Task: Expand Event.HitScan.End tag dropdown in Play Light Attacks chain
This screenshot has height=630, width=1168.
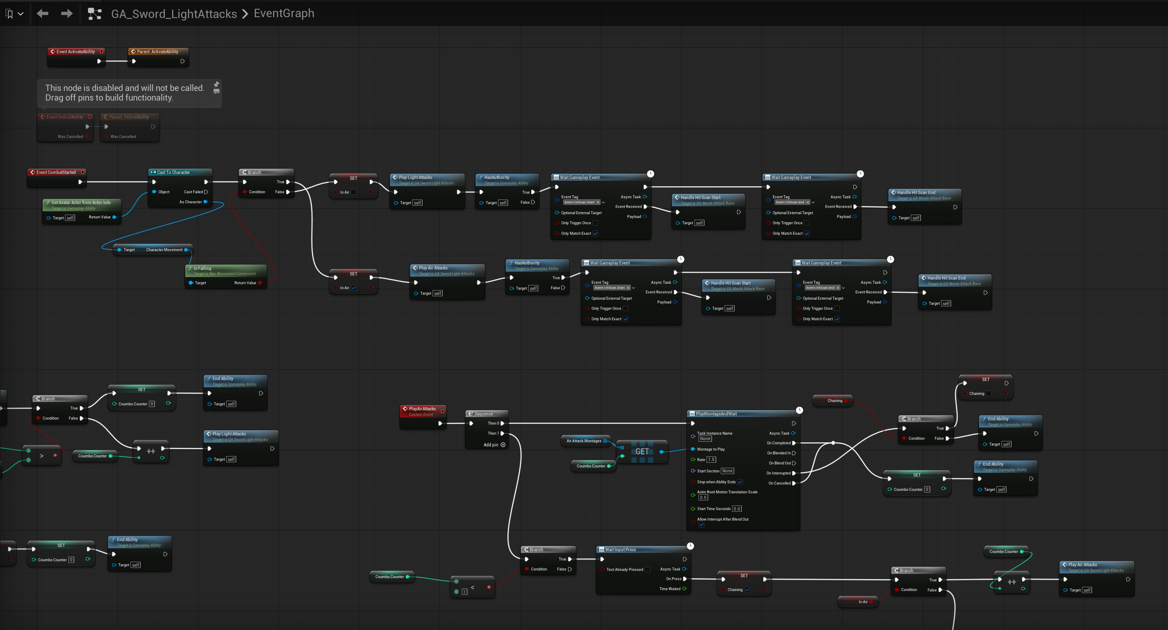Action: pyautogui.click(x=813, y=202)
